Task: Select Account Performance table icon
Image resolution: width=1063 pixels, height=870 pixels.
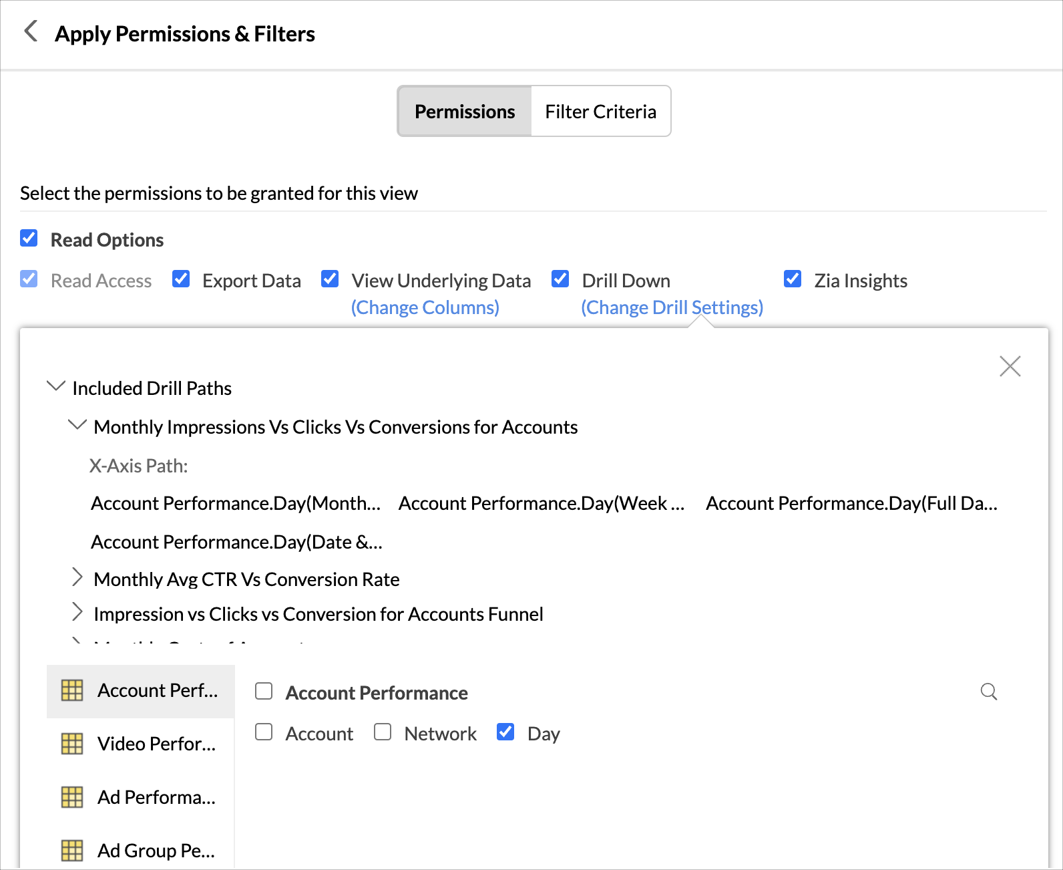Action: click(x=72, y=690)
